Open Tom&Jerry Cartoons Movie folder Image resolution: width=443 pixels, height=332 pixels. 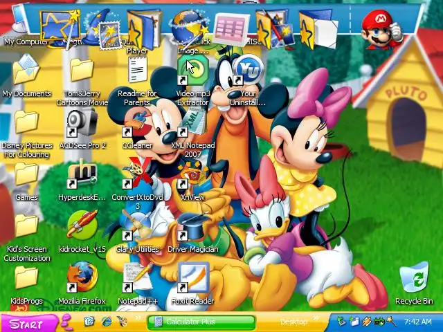82,69
